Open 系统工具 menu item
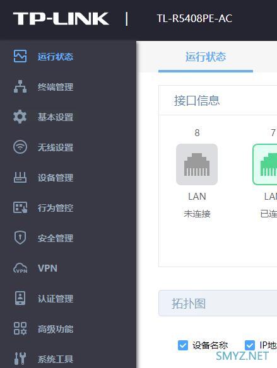The height and width of the screenshot is (368, 277). click(x=56, y=359)
